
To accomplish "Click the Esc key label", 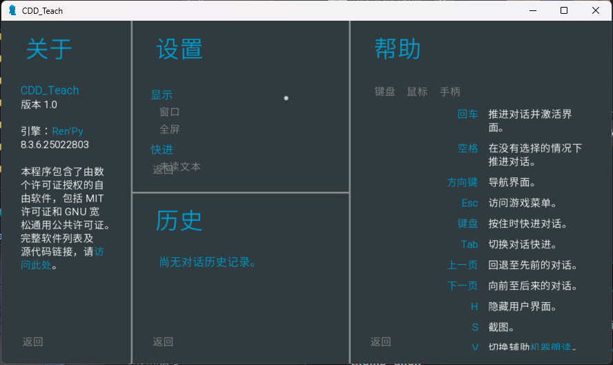I will 470,204.
